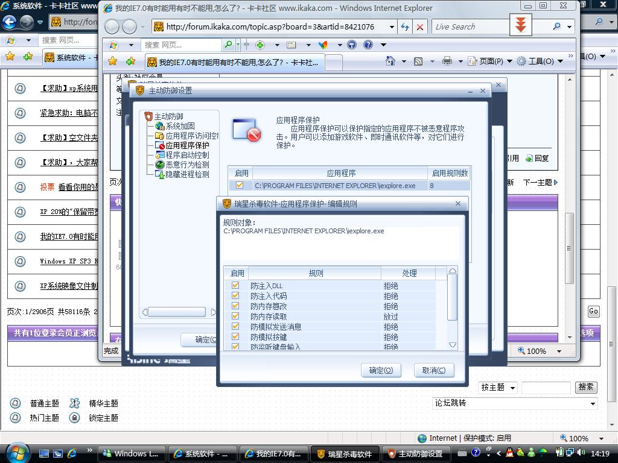The image size is (618, 463).
Task: Click 确定(O) in edit rules dialog
Action: coord(381,370)
